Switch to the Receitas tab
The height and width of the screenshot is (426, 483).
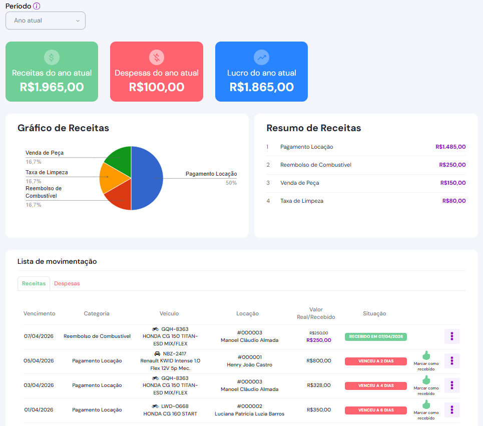coord(34,283)
